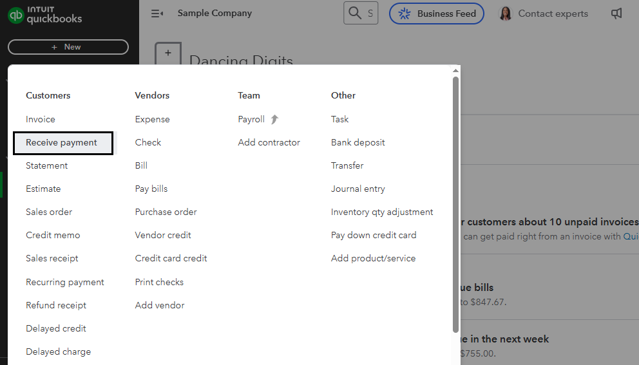The image size is (639, 365).
Task: Select Delayed credit
Action: click(56, 329)
